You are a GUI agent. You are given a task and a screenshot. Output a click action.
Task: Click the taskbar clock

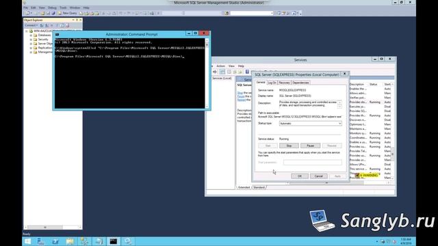(406, 241)
